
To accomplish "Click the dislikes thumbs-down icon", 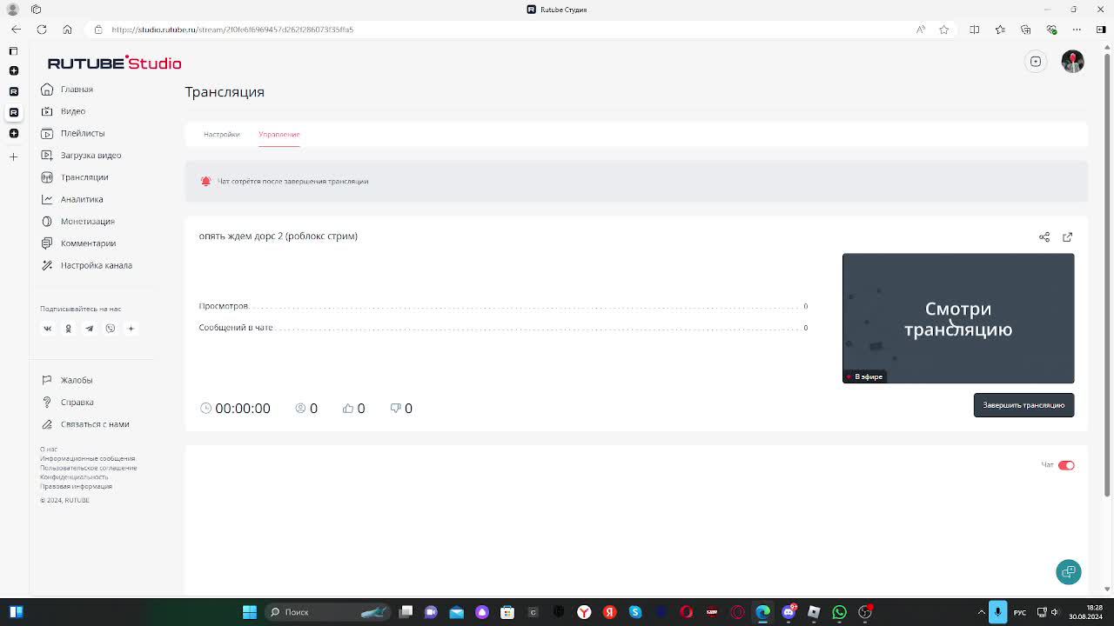I will pyautogui.click(x=395, y=408).
